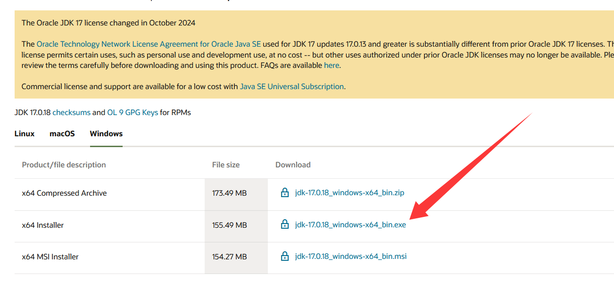Open the FAQs 'here' link
Image resolution: width=614 pixels, height=282 pixels.
[x=331, y=66]
